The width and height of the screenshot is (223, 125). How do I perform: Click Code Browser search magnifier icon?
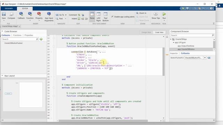click(37, 39)
